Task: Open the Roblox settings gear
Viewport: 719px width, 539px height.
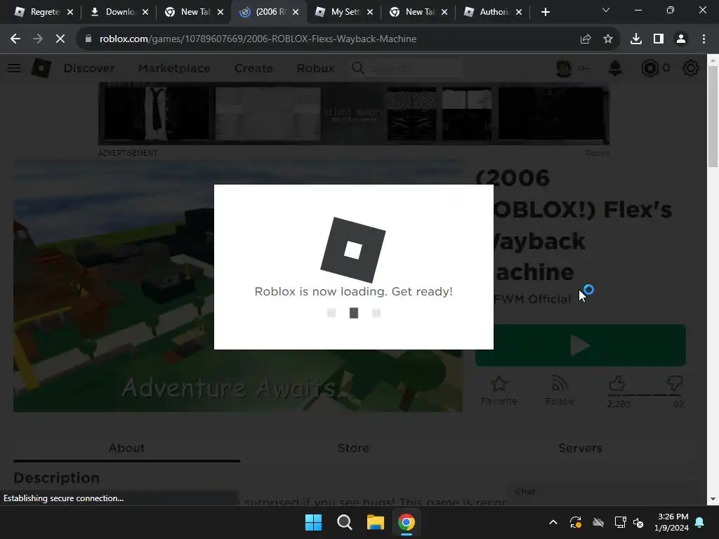Action: [691, 68]
